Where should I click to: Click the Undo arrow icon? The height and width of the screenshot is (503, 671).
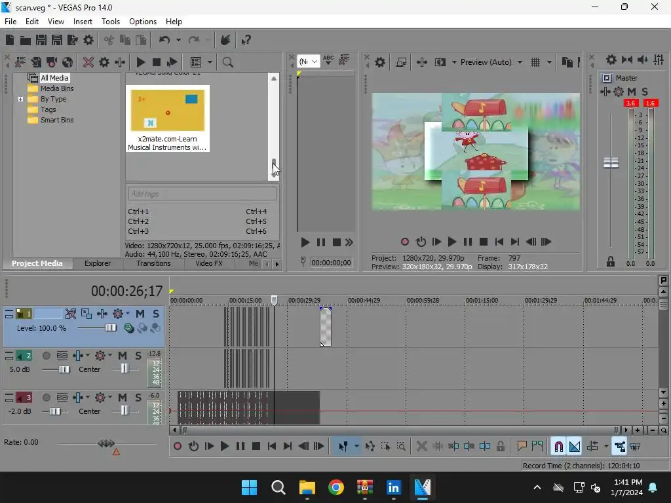pos(164,40)
